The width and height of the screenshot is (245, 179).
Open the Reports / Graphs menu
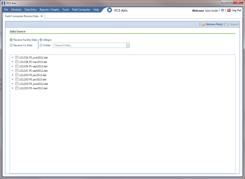tap(49, 10)
